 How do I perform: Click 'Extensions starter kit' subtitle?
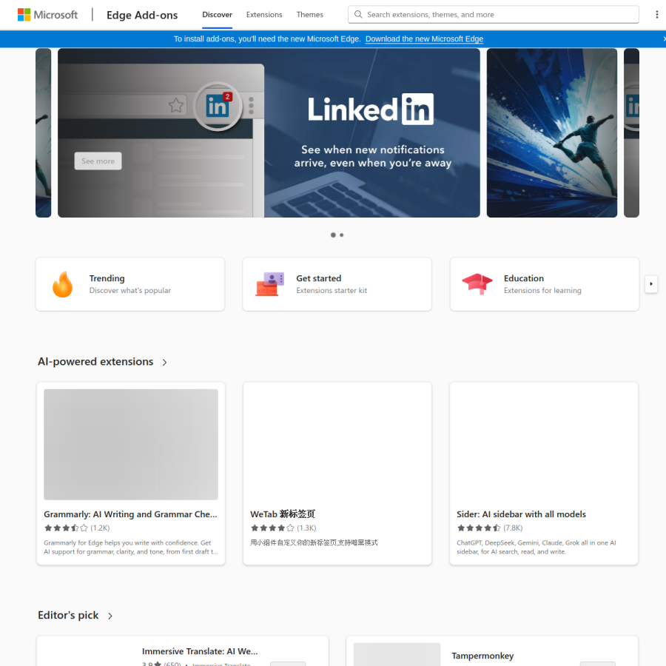332,291
